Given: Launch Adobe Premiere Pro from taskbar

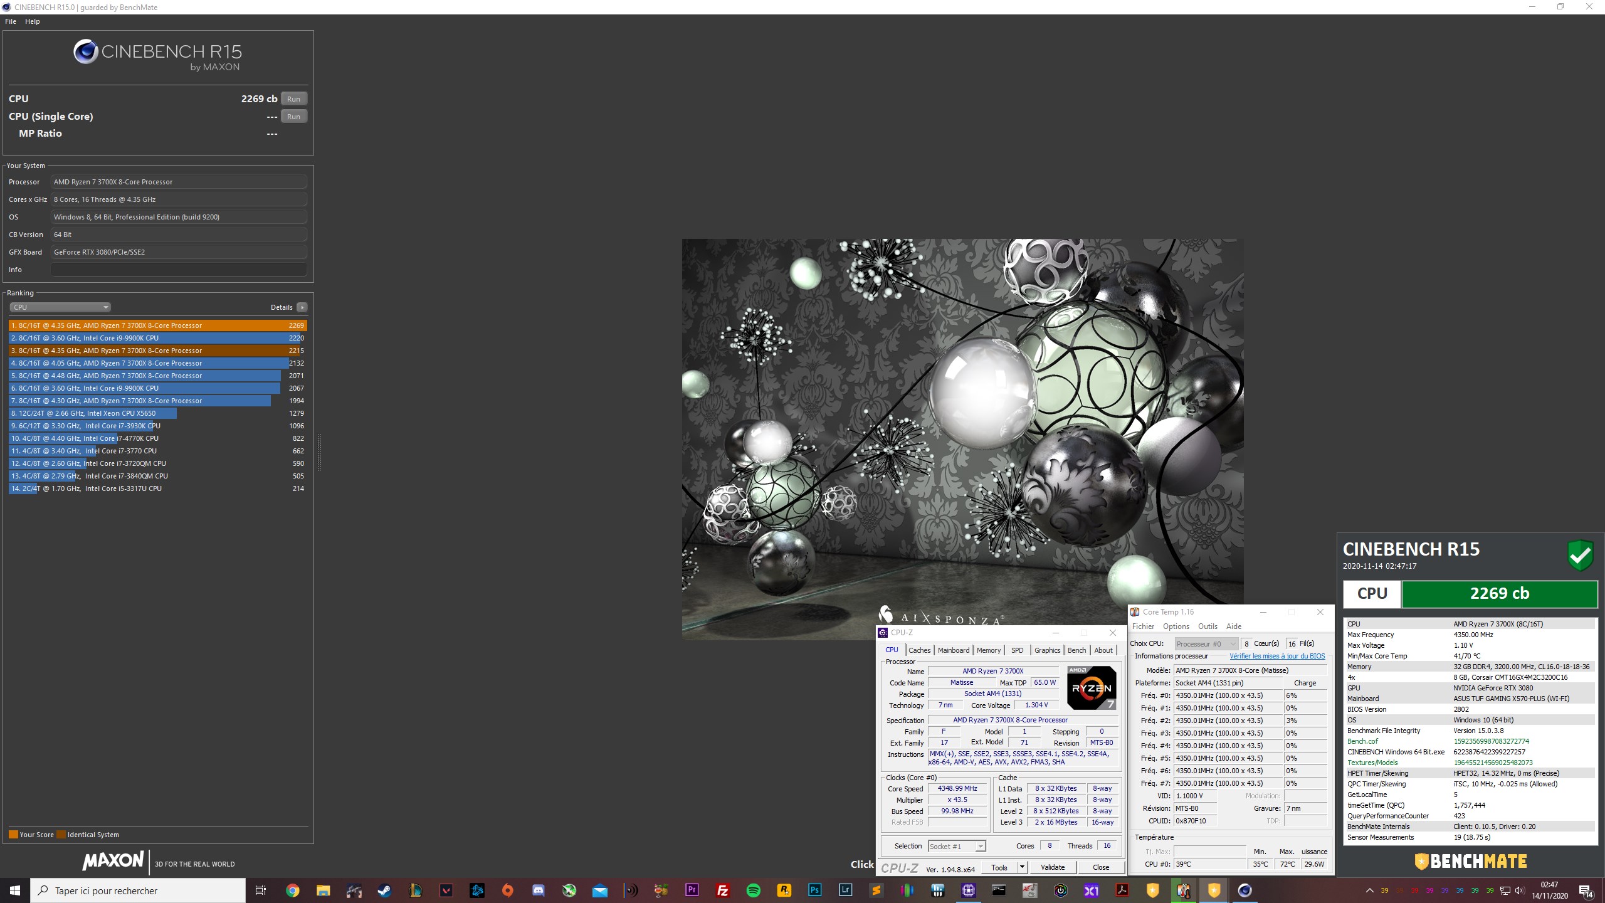Looking at the screenshot, I should tap(692, 890).
